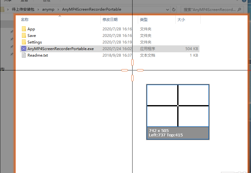Click the 应用程序 type cell
This screenshot has height=173, width=251.
click(148, 49)
